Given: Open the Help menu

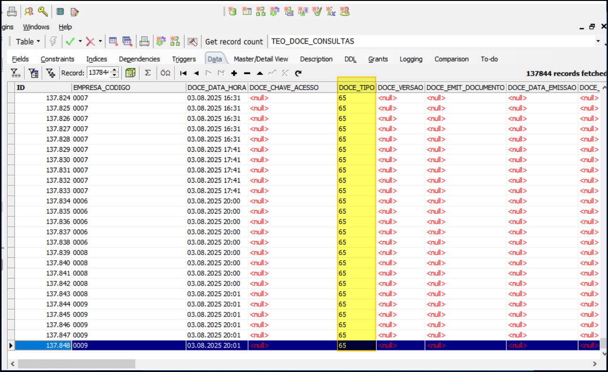Looking at the screenshot, I should coord(65,27).
